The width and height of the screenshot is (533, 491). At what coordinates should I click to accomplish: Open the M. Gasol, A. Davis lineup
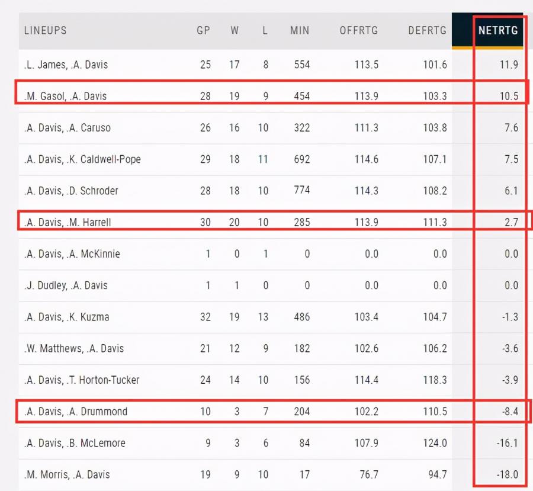(x=65, y=96)
